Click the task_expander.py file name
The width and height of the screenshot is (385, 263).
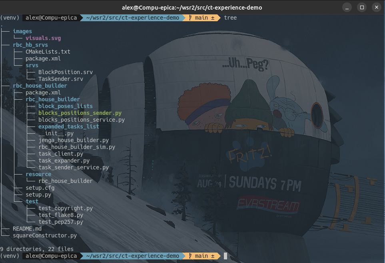coord(64,161)
